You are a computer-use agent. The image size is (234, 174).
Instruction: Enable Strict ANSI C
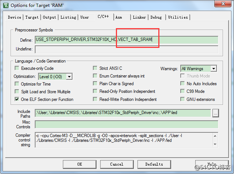[x=95, y=68]
